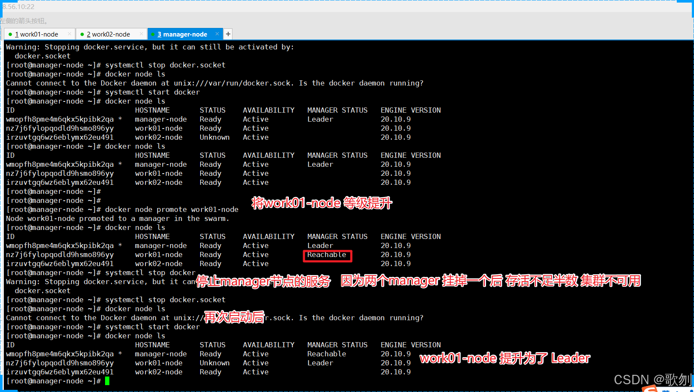Add a new session tab
Image resolution: width=694 pixels, height=392 pixels.
click(228, 34)
